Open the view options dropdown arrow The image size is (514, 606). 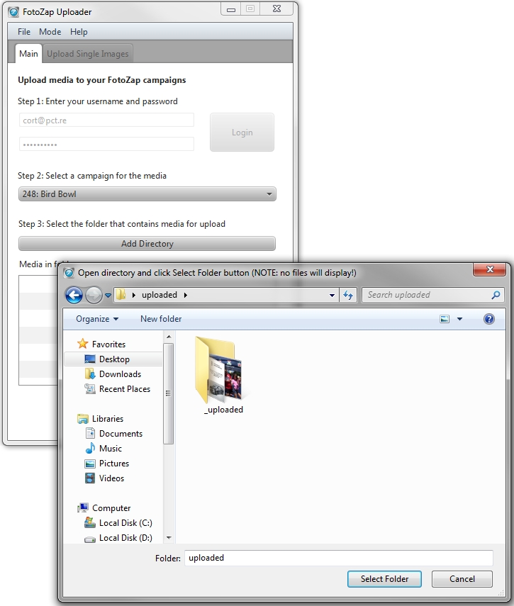click(x=459, y=319)
